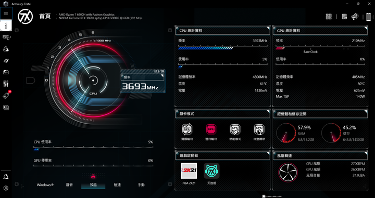Image resolution: width=375 pixels, height=198 pixels.
Task: Open the User Center profile icon
Action: click(x=6, y=177)
